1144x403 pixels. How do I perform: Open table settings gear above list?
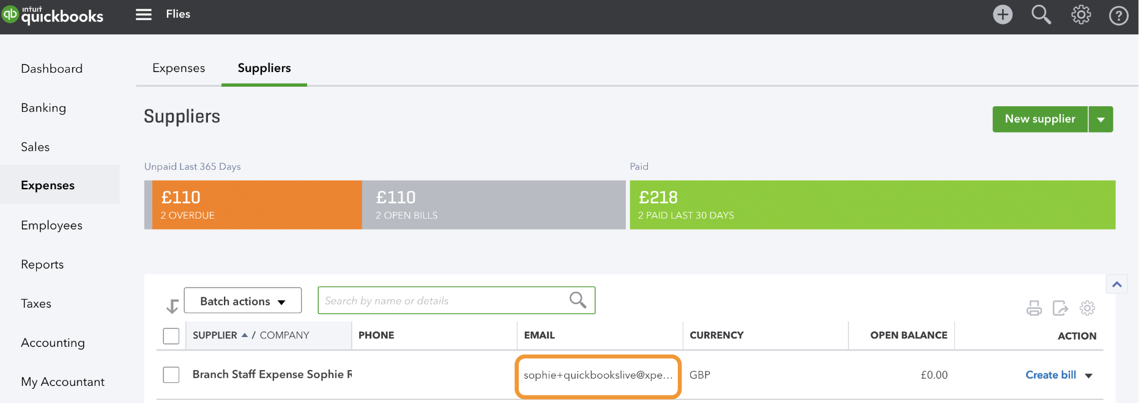(x=1087, y=308)
